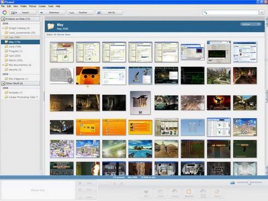Viewport: 268px width, 201px height.
Task: Expand the Mis documentos folder arrow
Action: [3, 65]
